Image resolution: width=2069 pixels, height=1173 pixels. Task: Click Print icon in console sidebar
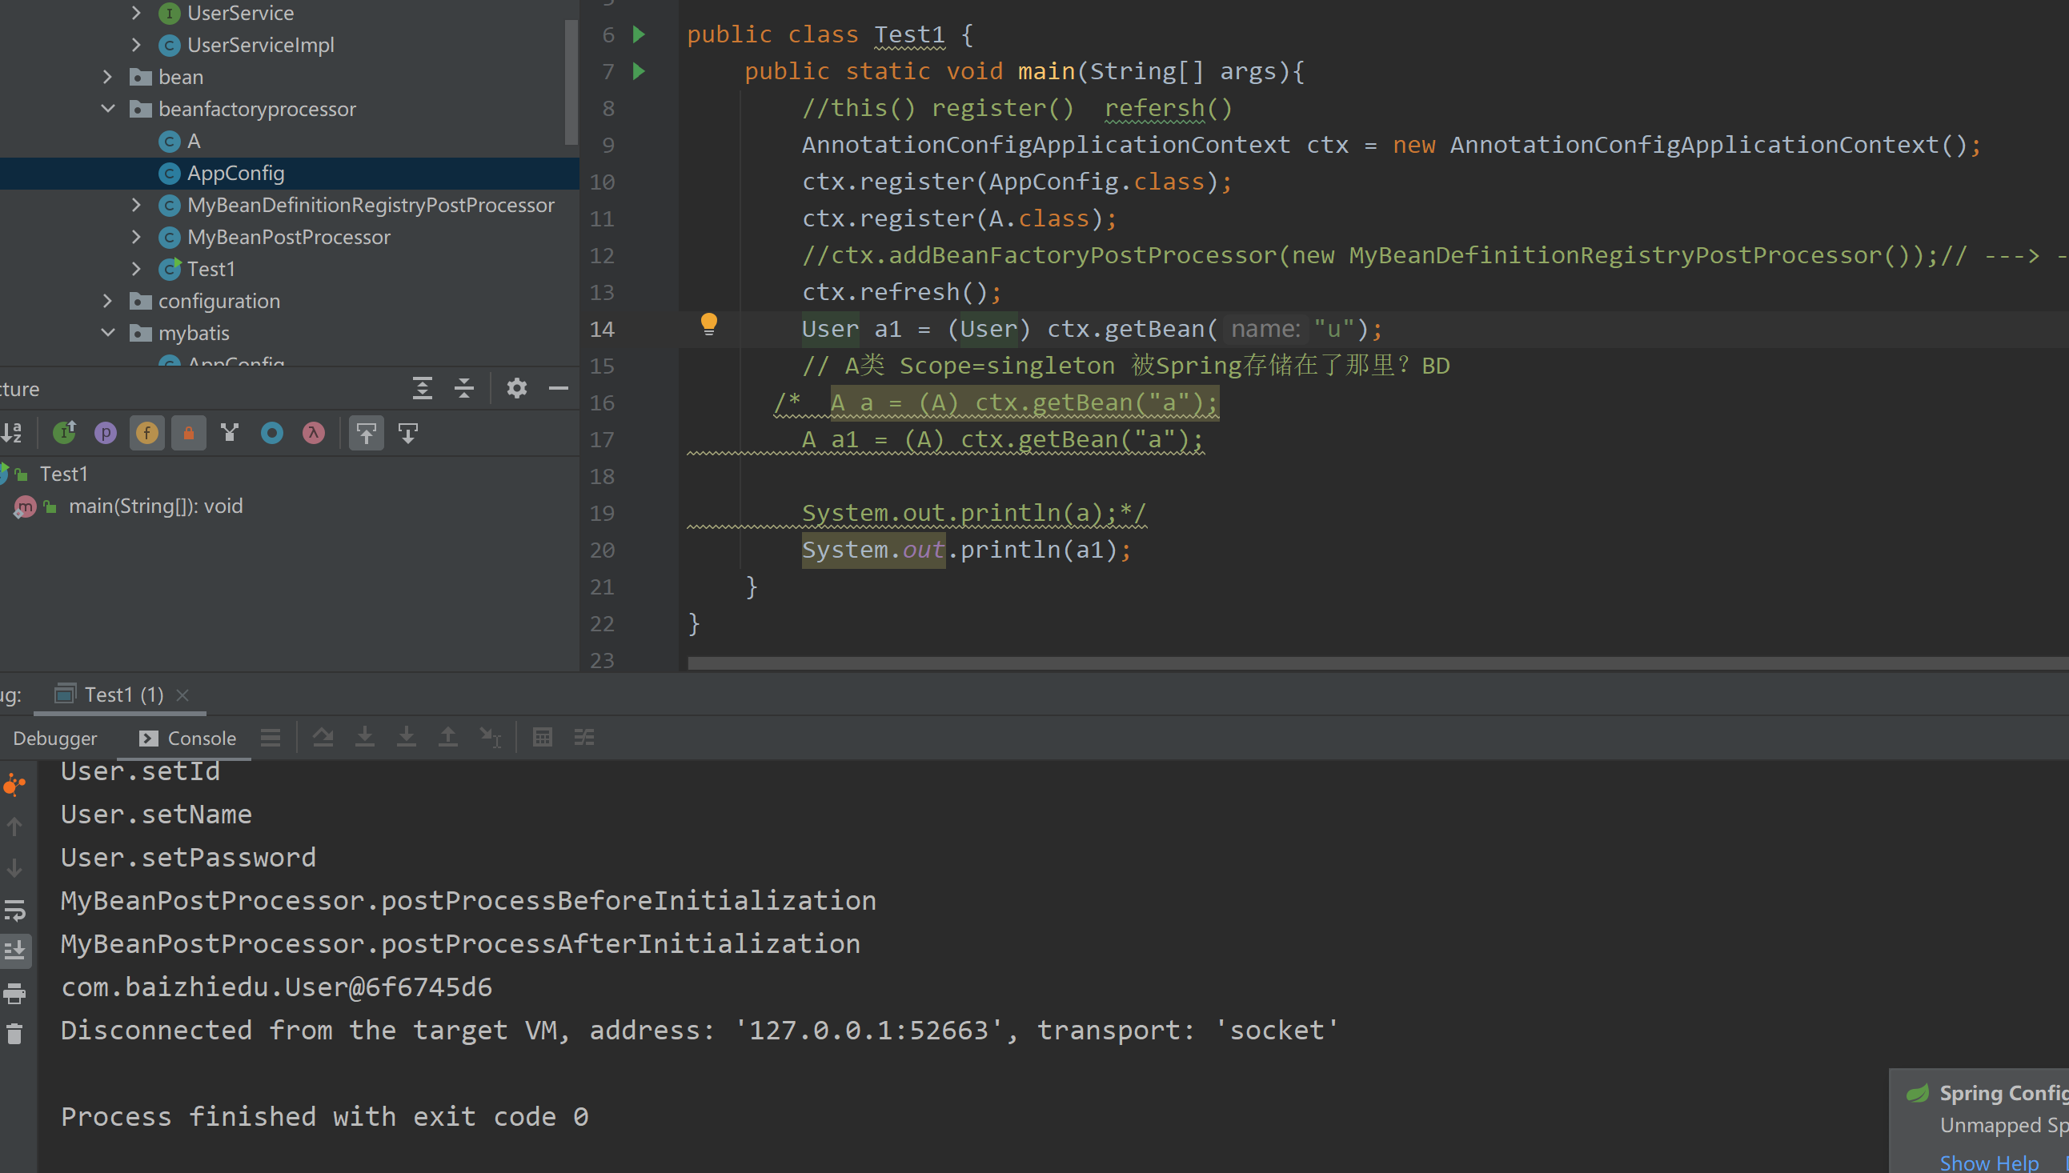coord(14,993)
